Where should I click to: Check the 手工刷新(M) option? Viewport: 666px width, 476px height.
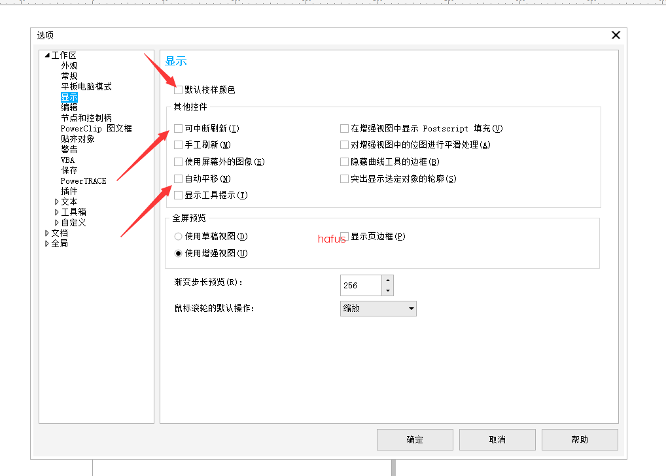(x=179, y=144)
